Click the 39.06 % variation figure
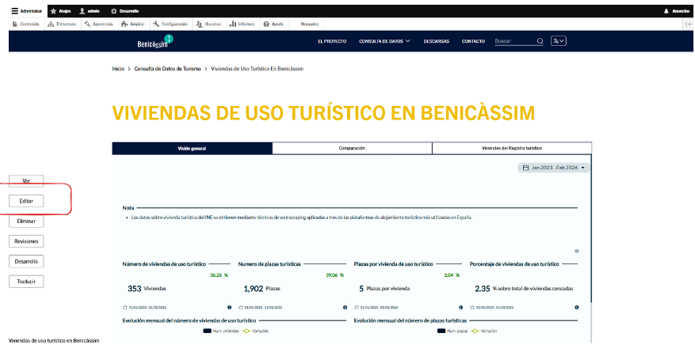Image resolution: width=695 pixels, height=356 pixels. click(334, 275)
